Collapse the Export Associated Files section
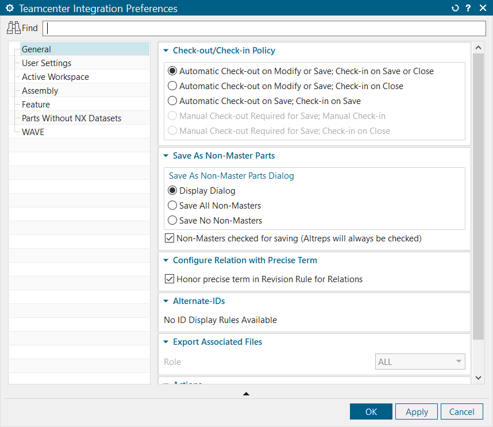 coord(166,342)
